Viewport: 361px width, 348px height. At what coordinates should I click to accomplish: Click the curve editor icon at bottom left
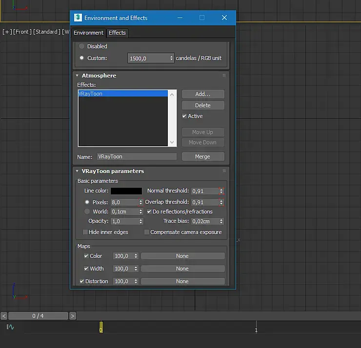tap(10, 327)
